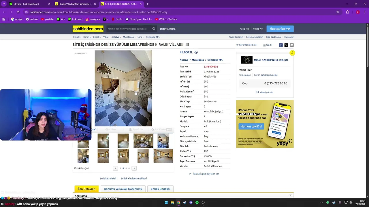The height and width of the screenshot is (207, 369).
Task: Share listing on X icon
Action: (286, 45)
